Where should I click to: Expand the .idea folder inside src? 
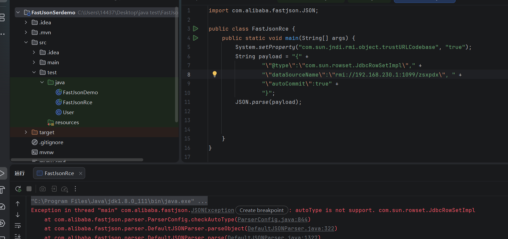pos(34,52)
